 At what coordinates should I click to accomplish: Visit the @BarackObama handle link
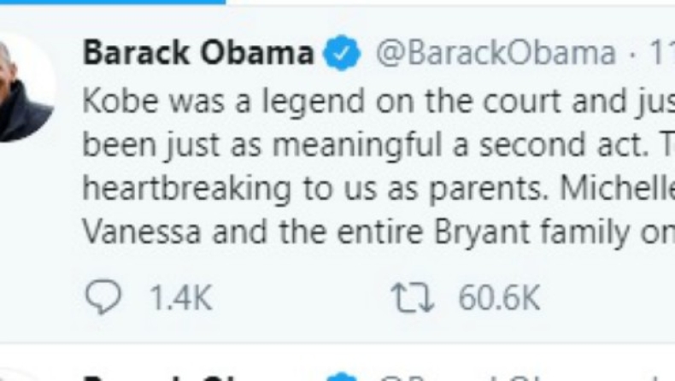tap(496, 53)
